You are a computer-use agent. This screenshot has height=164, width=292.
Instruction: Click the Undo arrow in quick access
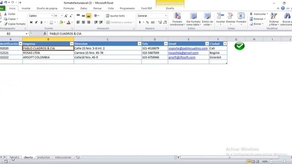coord(6,2)
